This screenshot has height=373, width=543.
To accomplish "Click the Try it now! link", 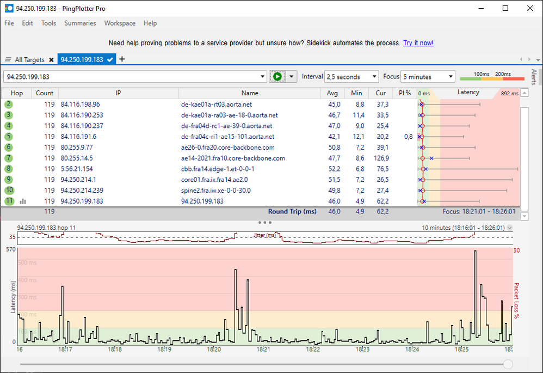I will (x=418, y=43).
